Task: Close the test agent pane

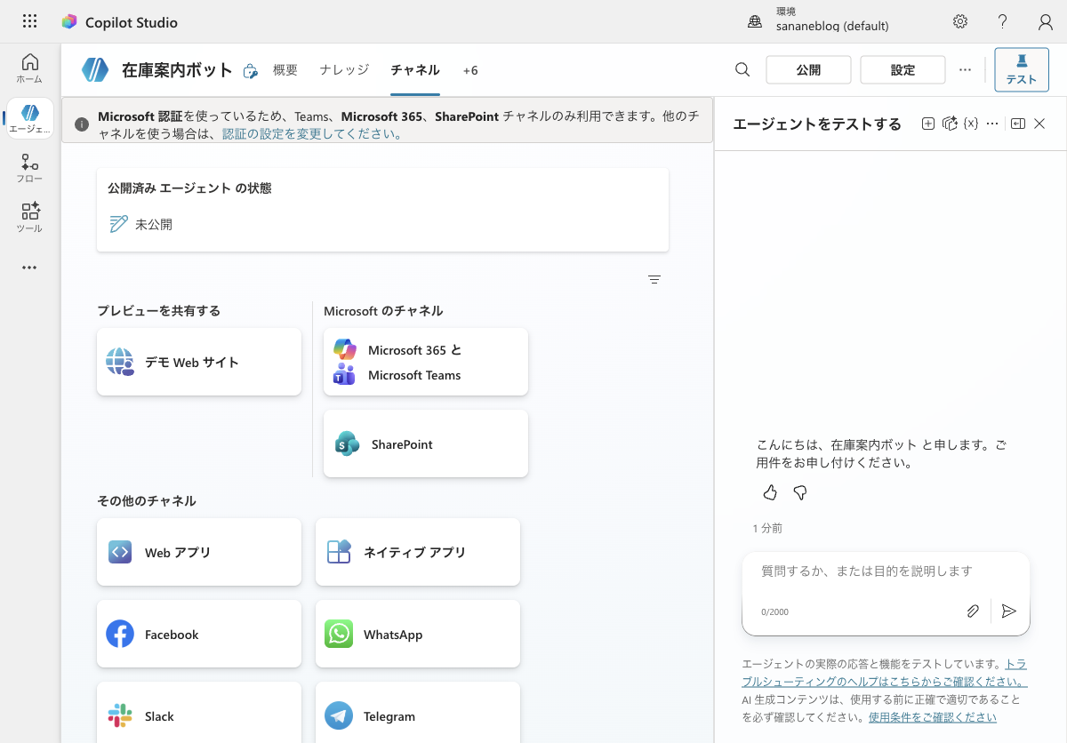Action: 1039,124
